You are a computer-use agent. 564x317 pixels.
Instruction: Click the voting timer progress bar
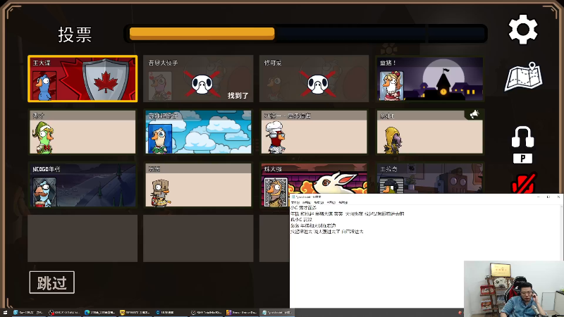pyautogui.click(x=306, y=33)
